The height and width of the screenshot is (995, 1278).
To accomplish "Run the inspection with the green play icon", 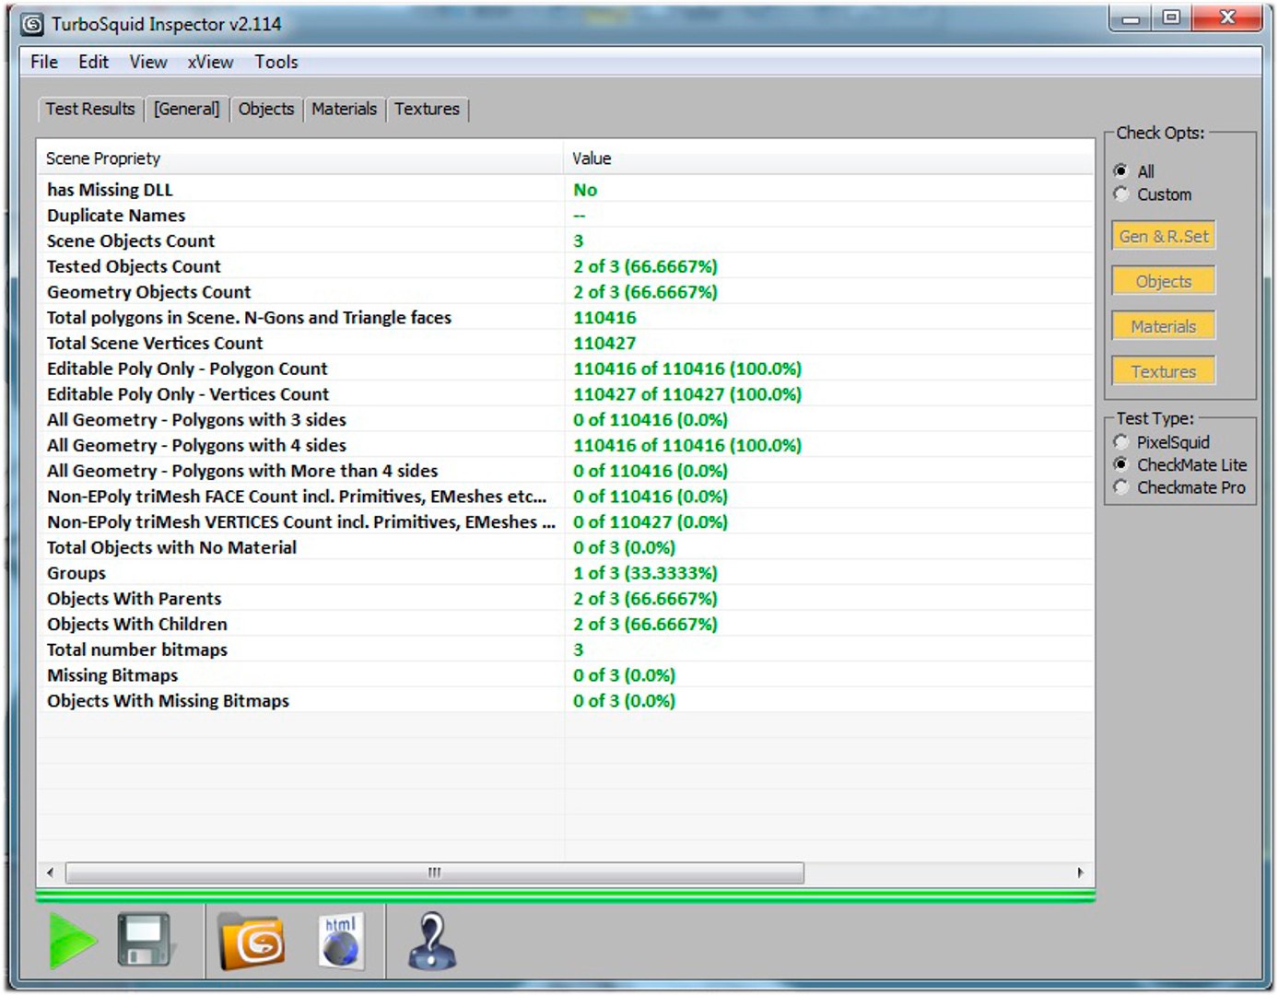I will 72,941.
